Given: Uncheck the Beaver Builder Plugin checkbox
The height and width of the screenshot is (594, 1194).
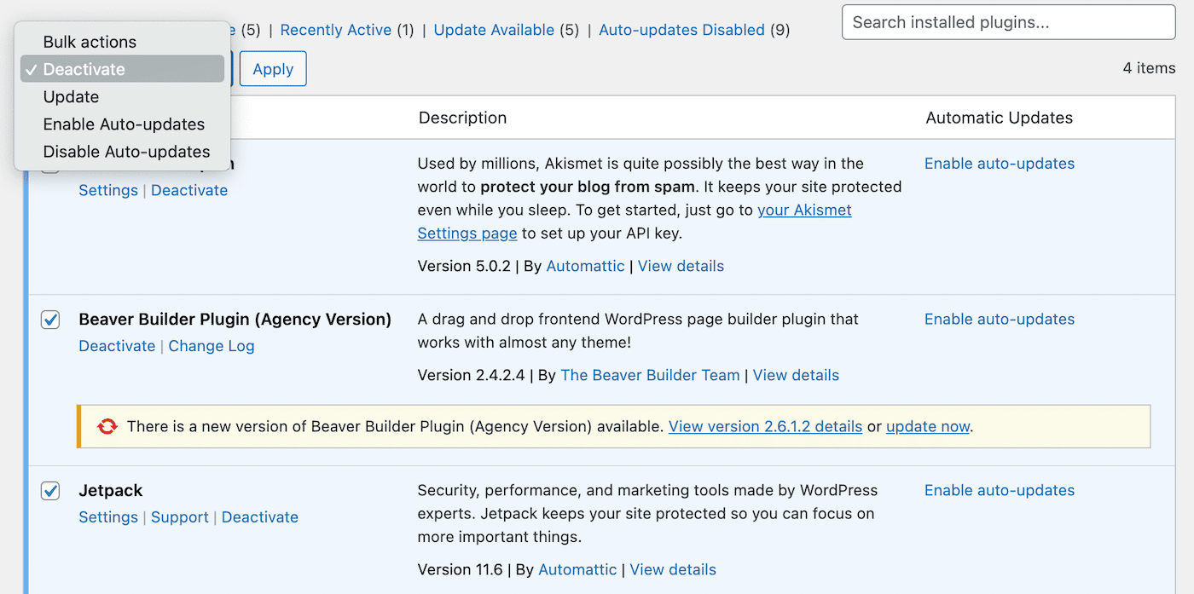Looking at the screenshot, I should [49, 320].
